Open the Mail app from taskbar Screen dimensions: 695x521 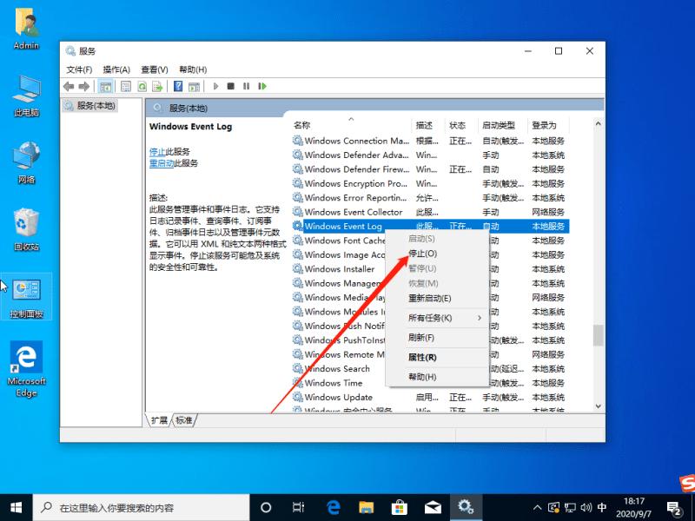pos(433,507)
